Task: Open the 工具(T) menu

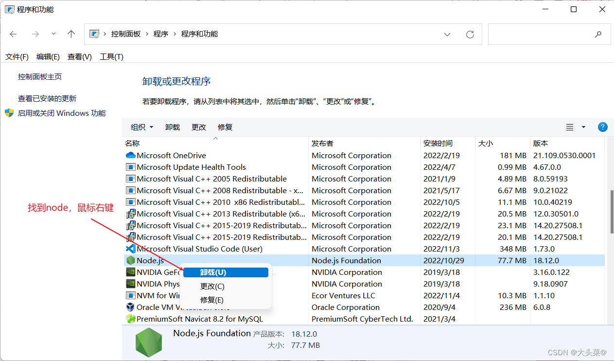Action: (111, 57)
